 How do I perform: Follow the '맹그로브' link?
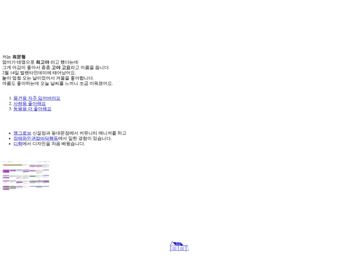click(22, 133)
